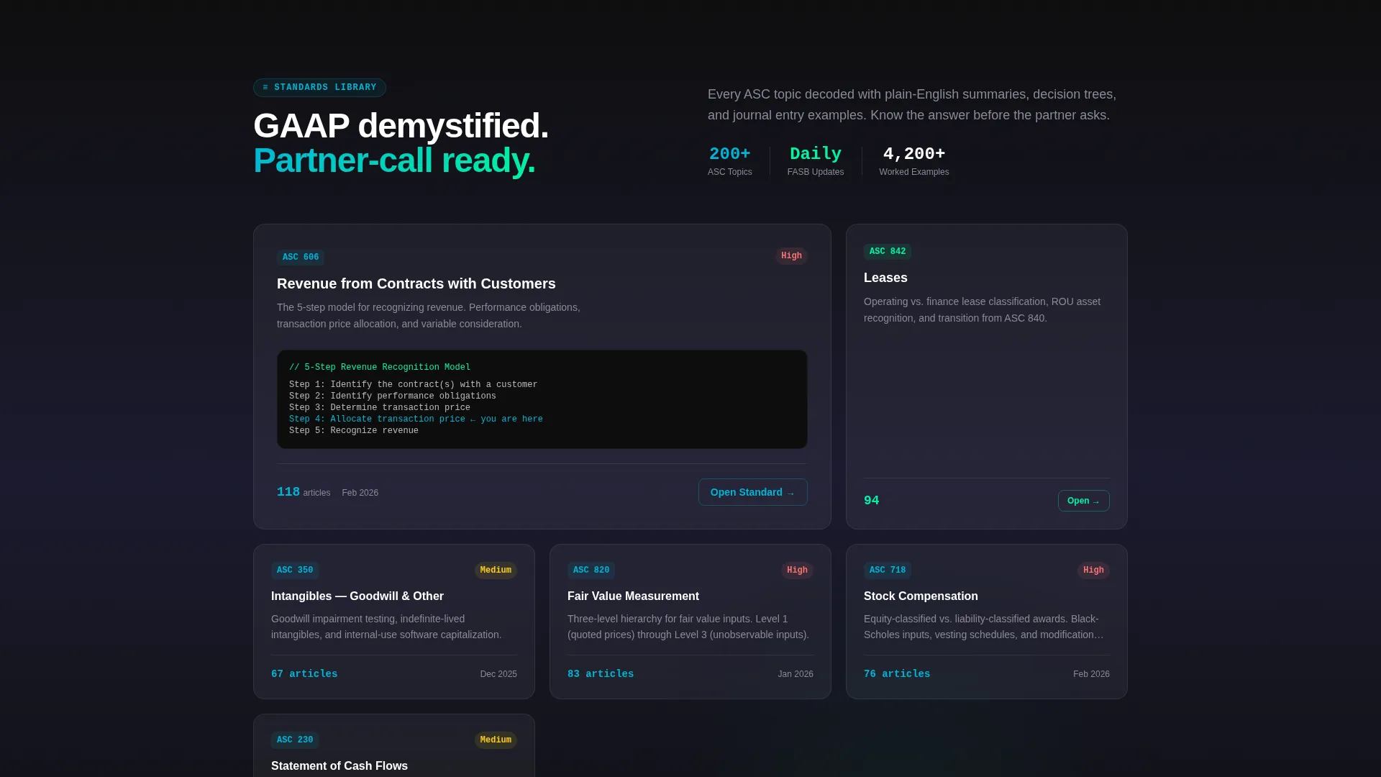Open the Stock Compensation card title
The height and width of the screenshot is (777, 1381).
pos(921,596)
